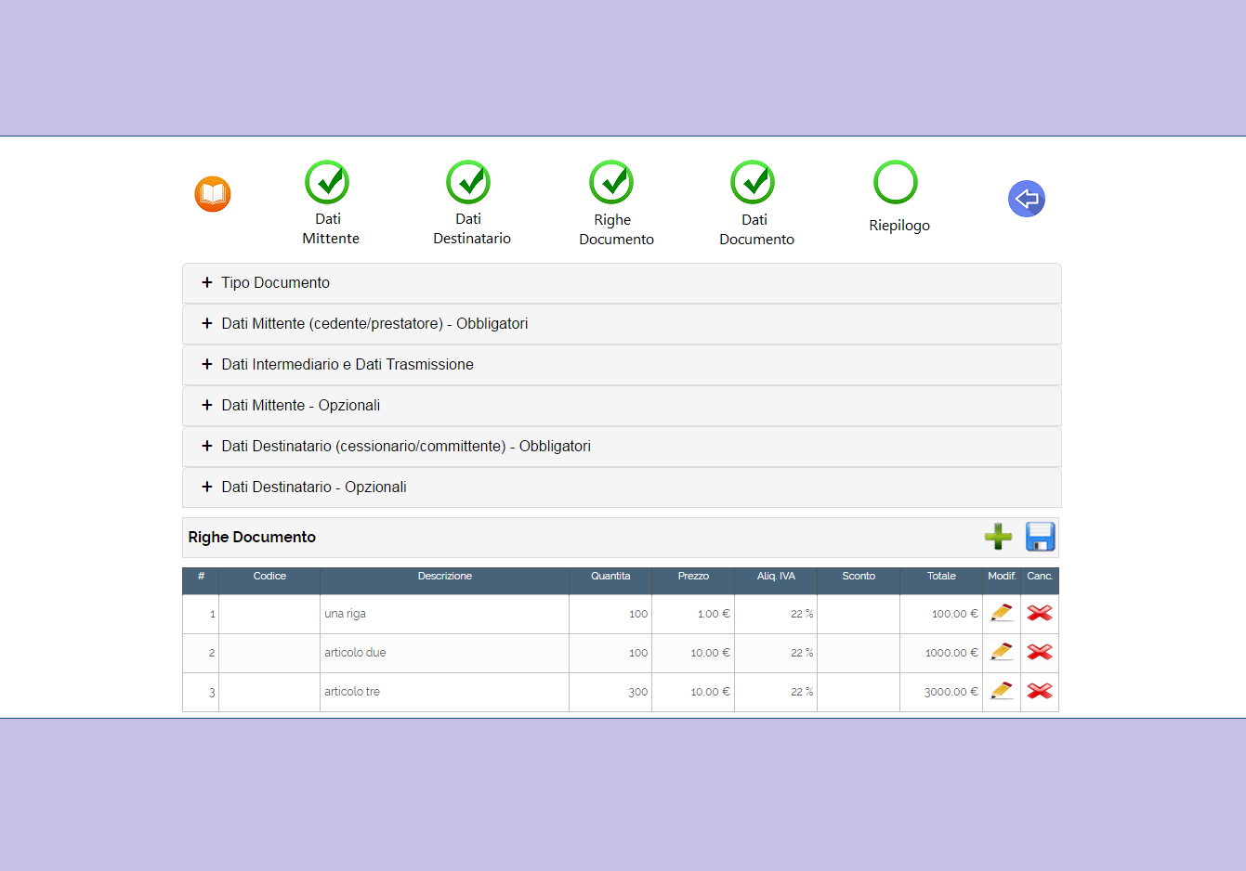Save rows with the blue floppy disk
The height and width of the screenshot is (871, 1246).
coord(1041,537)
